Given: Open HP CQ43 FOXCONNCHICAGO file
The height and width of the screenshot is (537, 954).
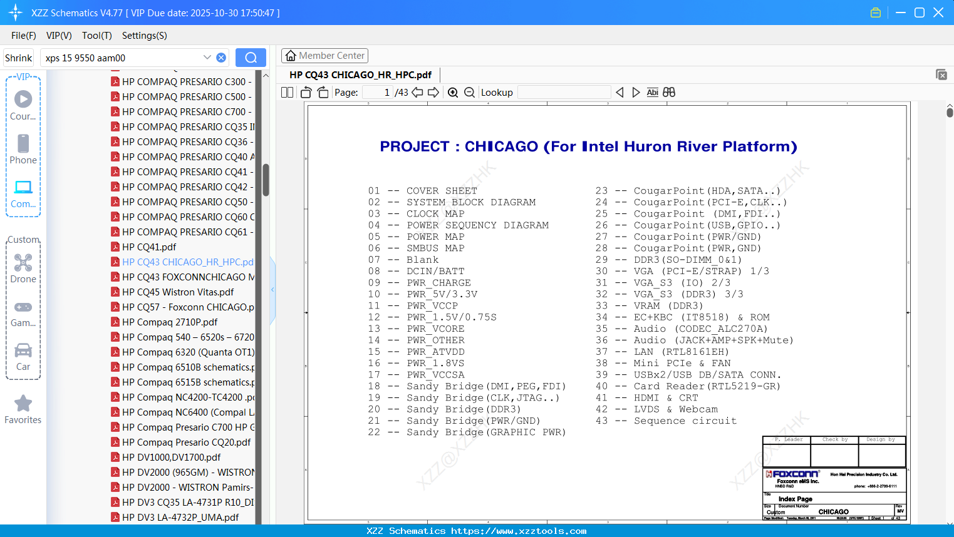Looking at the screenshot, I should (182, 277).
